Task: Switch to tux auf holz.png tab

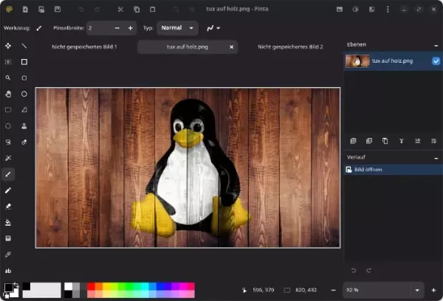Action: 188,47
